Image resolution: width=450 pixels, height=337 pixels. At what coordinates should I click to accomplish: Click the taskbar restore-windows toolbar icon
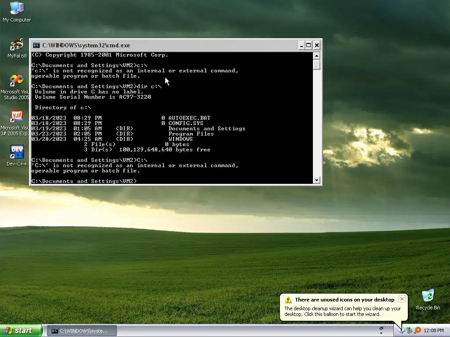[381, 328]
